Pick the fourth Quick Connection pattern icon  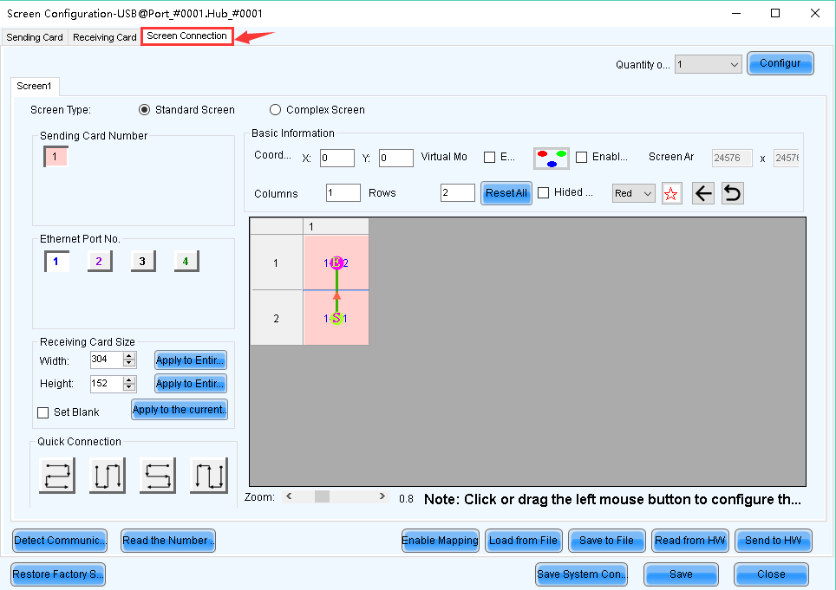[209, 476]
